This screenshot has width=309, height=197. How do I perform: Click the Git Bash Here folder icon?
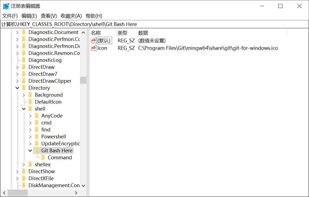37,150
